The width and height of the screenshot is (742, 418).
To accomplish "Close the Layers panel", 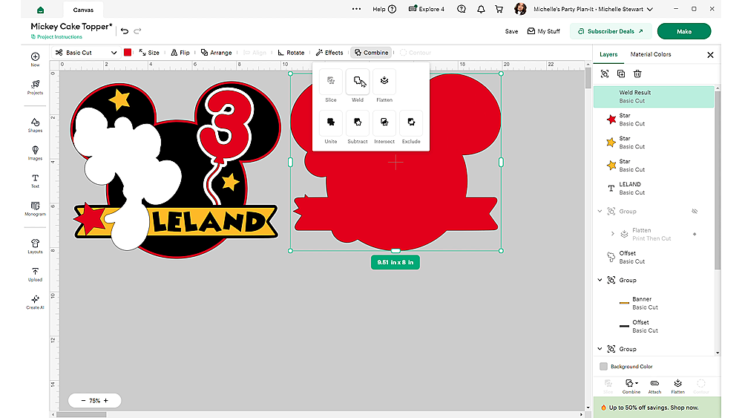I will click(710, 55).
